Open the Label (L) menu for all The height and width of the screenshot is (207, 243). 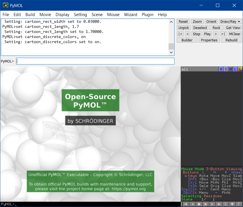click(x=235, y=69)
